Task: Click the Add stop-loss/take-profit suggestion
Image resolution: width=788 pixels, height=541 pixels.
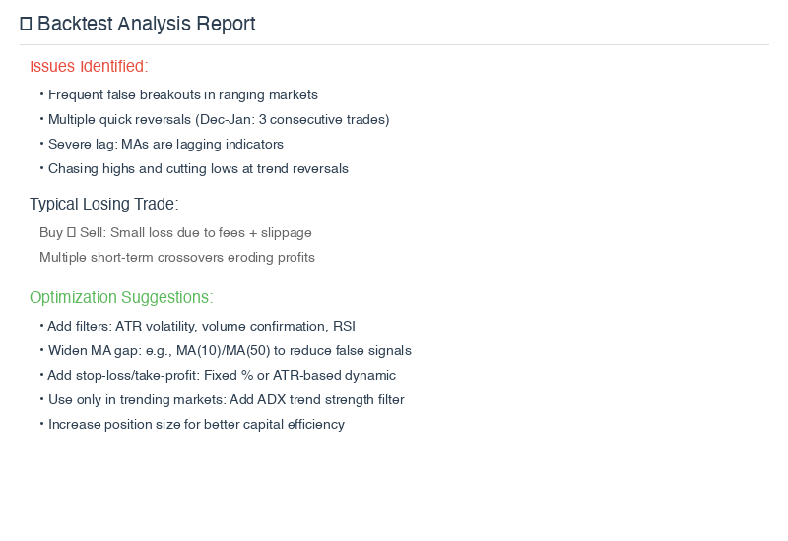Action: point(222,376)
